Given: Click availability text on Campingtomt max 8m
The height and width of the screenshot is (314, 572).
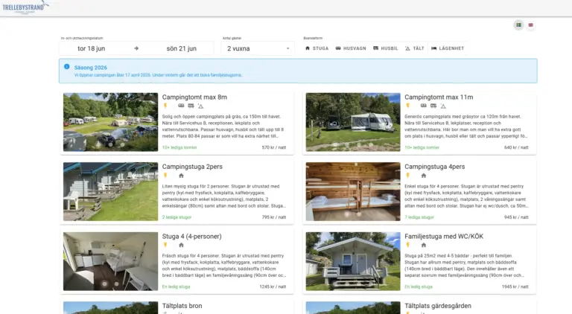Looking at the screenshot, I should (179, 147).
